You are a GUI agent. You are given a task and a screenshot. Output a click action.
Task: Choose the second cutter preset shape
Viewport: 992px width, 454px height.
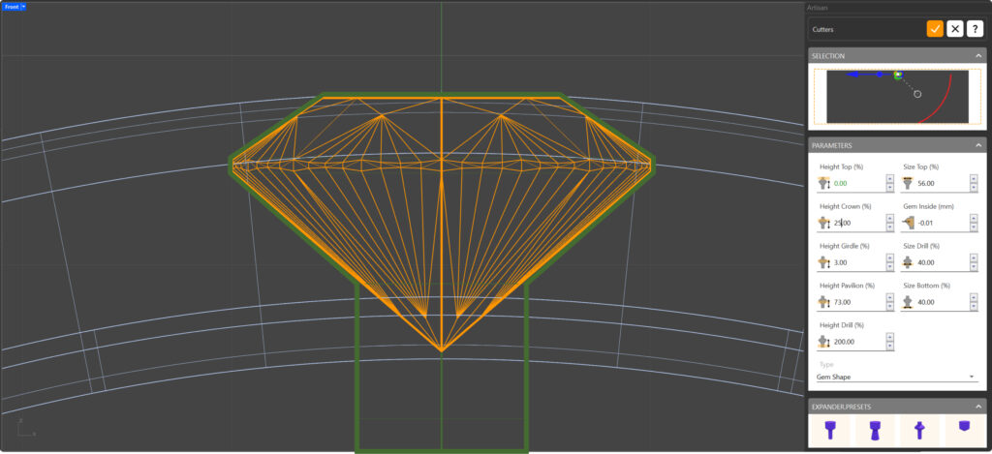877,429
